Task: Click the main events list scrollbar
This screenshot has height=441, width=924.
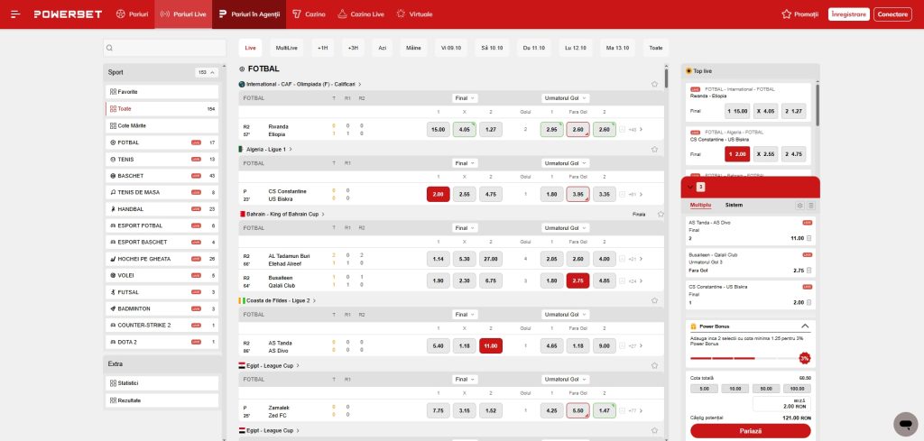Action: tap(667, 78)
